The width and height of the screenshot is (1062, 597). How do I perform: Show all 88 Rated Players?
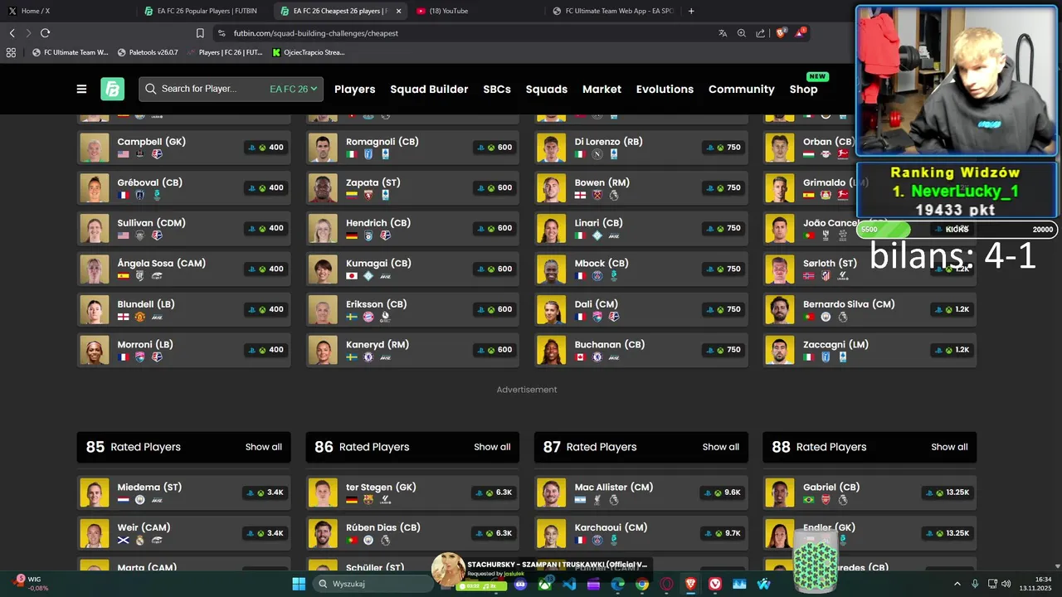tap(949, 447)
